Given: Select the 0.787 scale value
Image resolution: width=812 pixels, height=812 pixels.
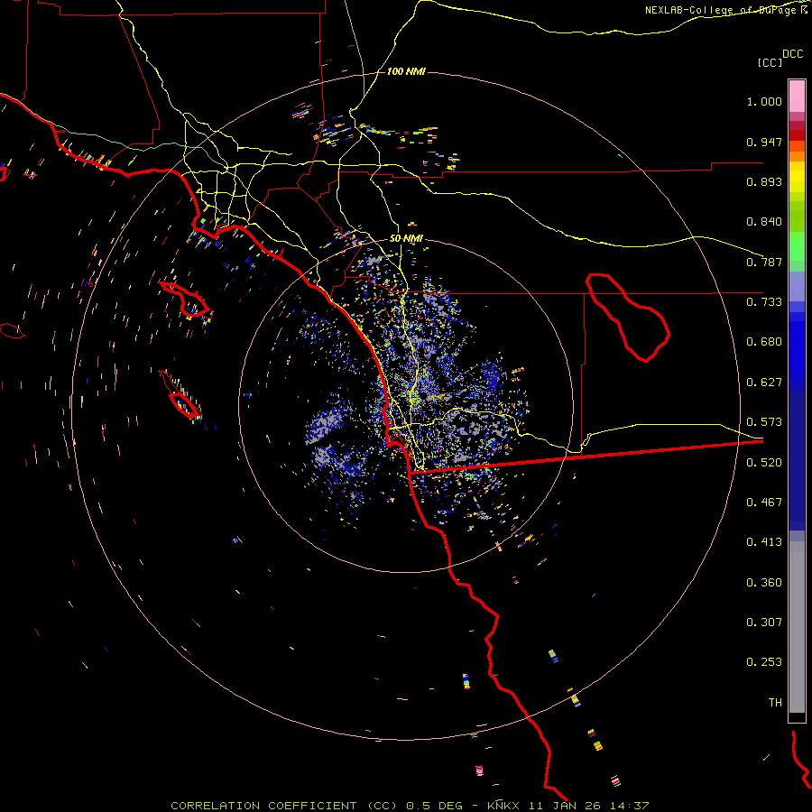Looking at the screenshot, I should point(764,262).
